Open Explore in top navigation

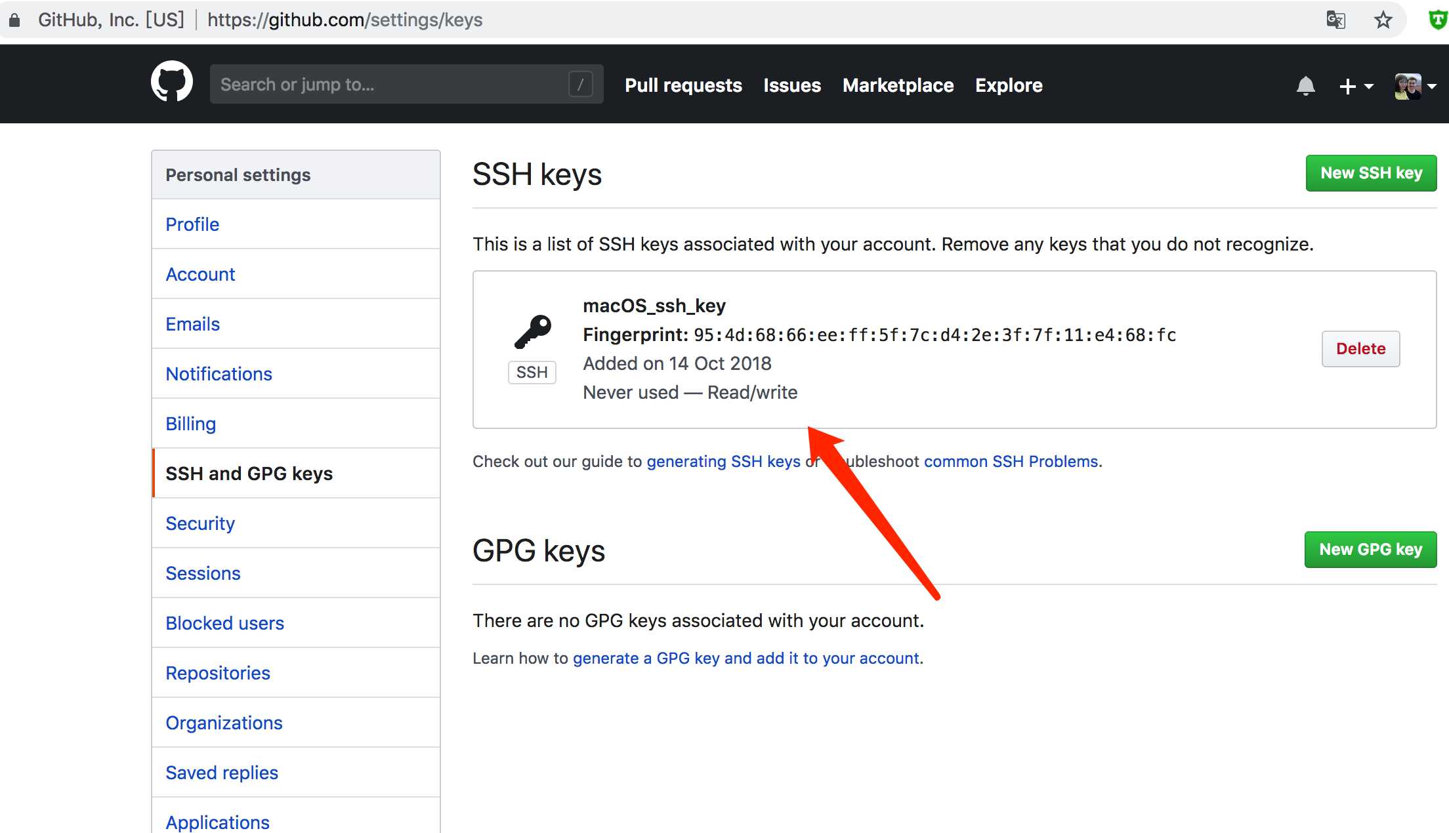(x=1009, y=85)
